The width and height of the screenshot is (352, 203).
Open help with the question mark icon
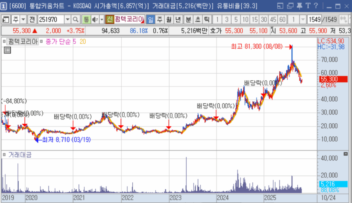pos(316,5)
